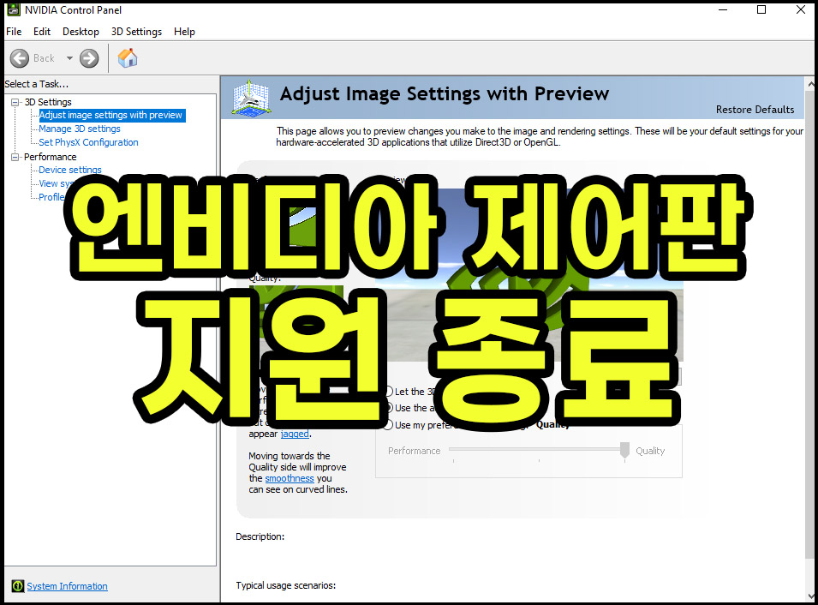Click the Typical usage scenarios: label
This screenshot has width=818, height=605.
coord(286,585)
